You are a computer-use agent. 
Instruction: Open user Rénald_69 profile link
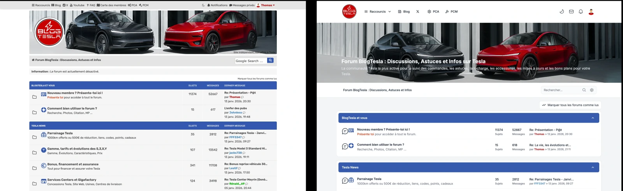(x=237, y=184)
